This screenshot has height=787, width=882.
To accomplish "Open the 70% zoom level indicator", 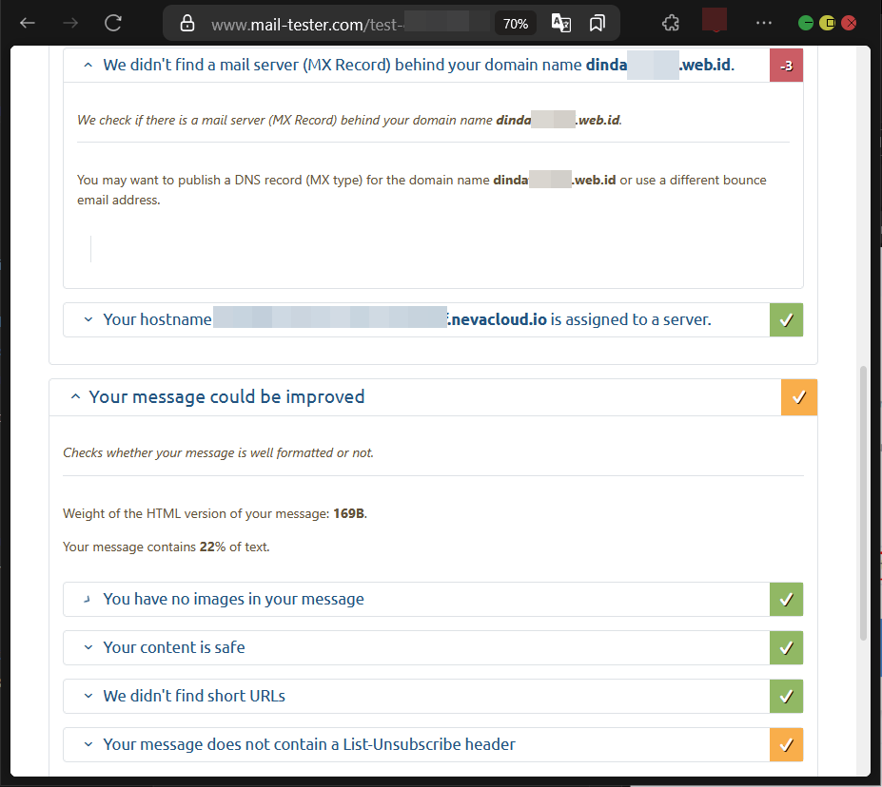I will [x=516, y=24].
